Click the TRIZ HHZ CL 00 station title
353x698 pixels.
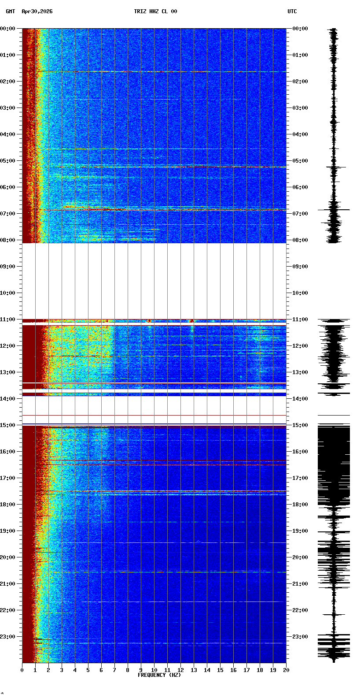coord(155,11)
